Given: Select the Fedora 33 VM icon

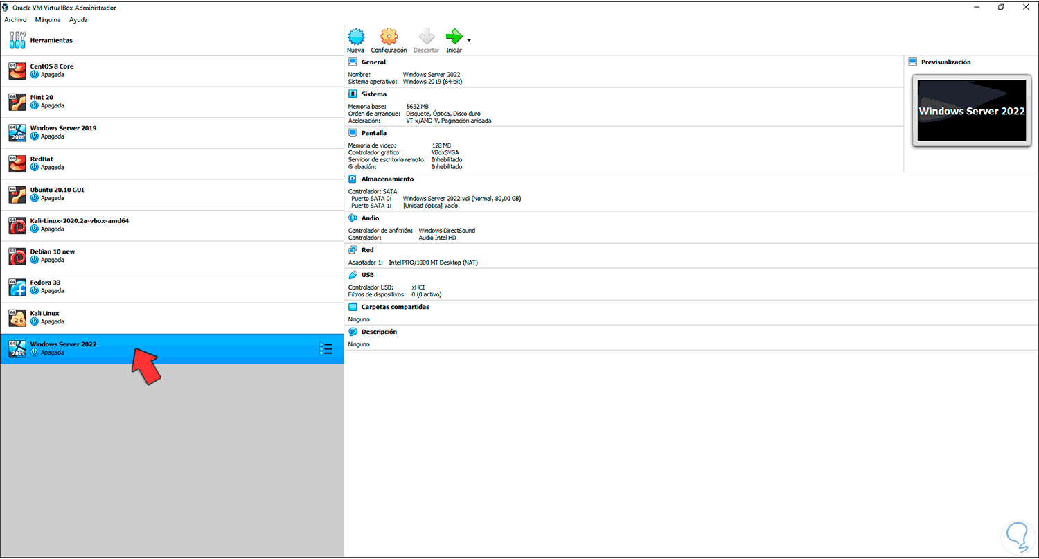Looking at the screenshot, I should (17, 287).
